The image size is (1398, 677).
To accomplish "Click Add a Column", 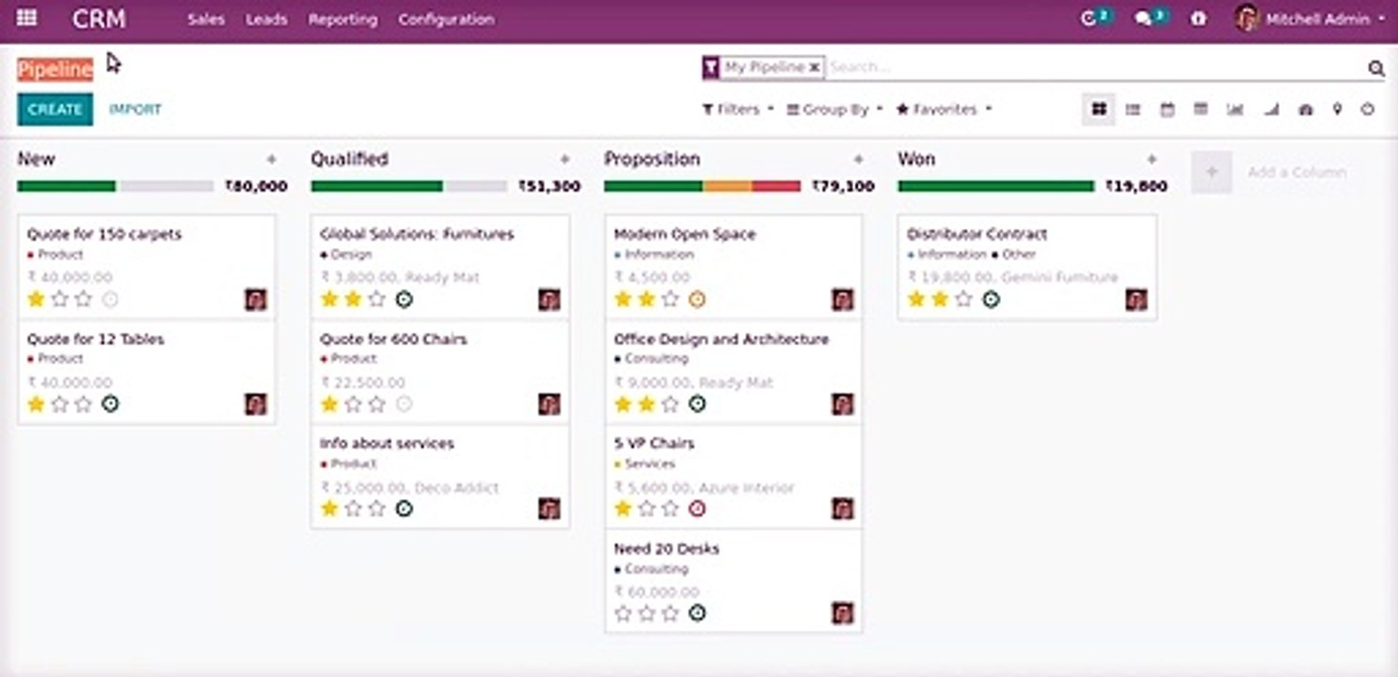I will tap(1296, 172).
